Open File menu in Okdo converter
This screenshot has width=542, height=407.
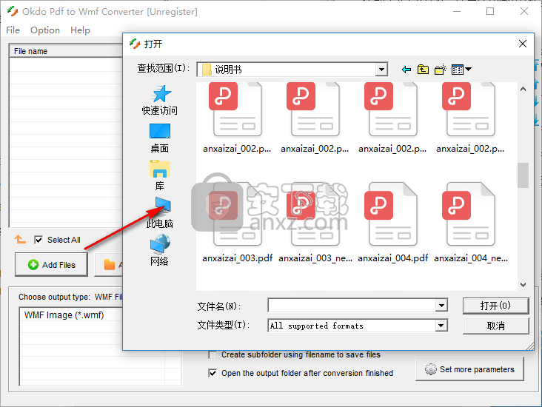click(13, 30)
